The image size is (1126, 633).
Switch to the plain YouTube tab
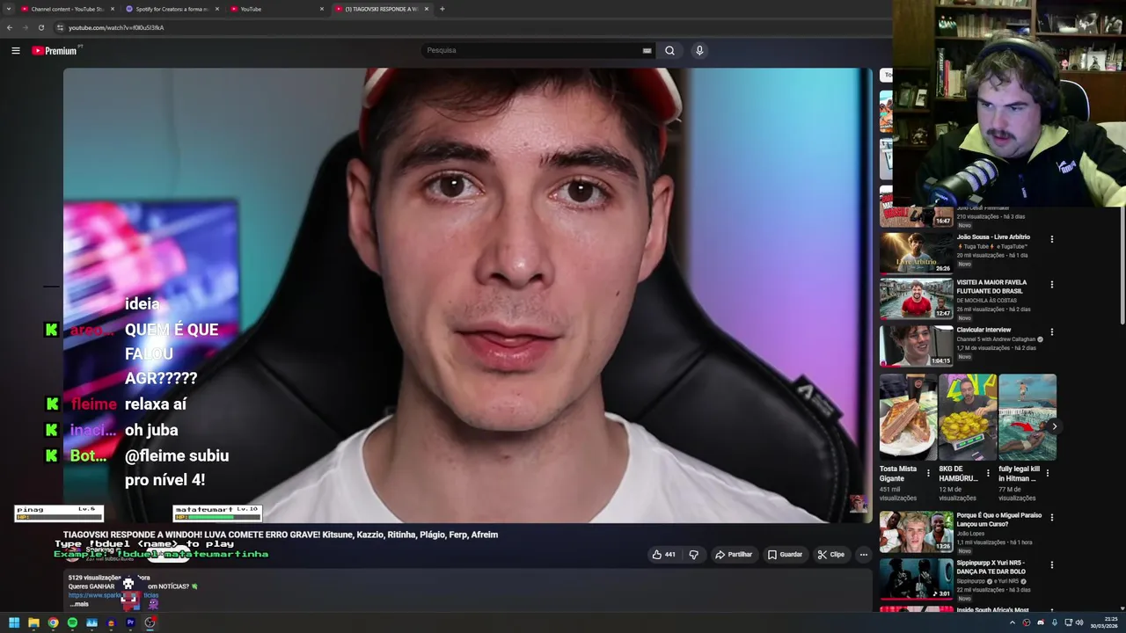[277, 9]
